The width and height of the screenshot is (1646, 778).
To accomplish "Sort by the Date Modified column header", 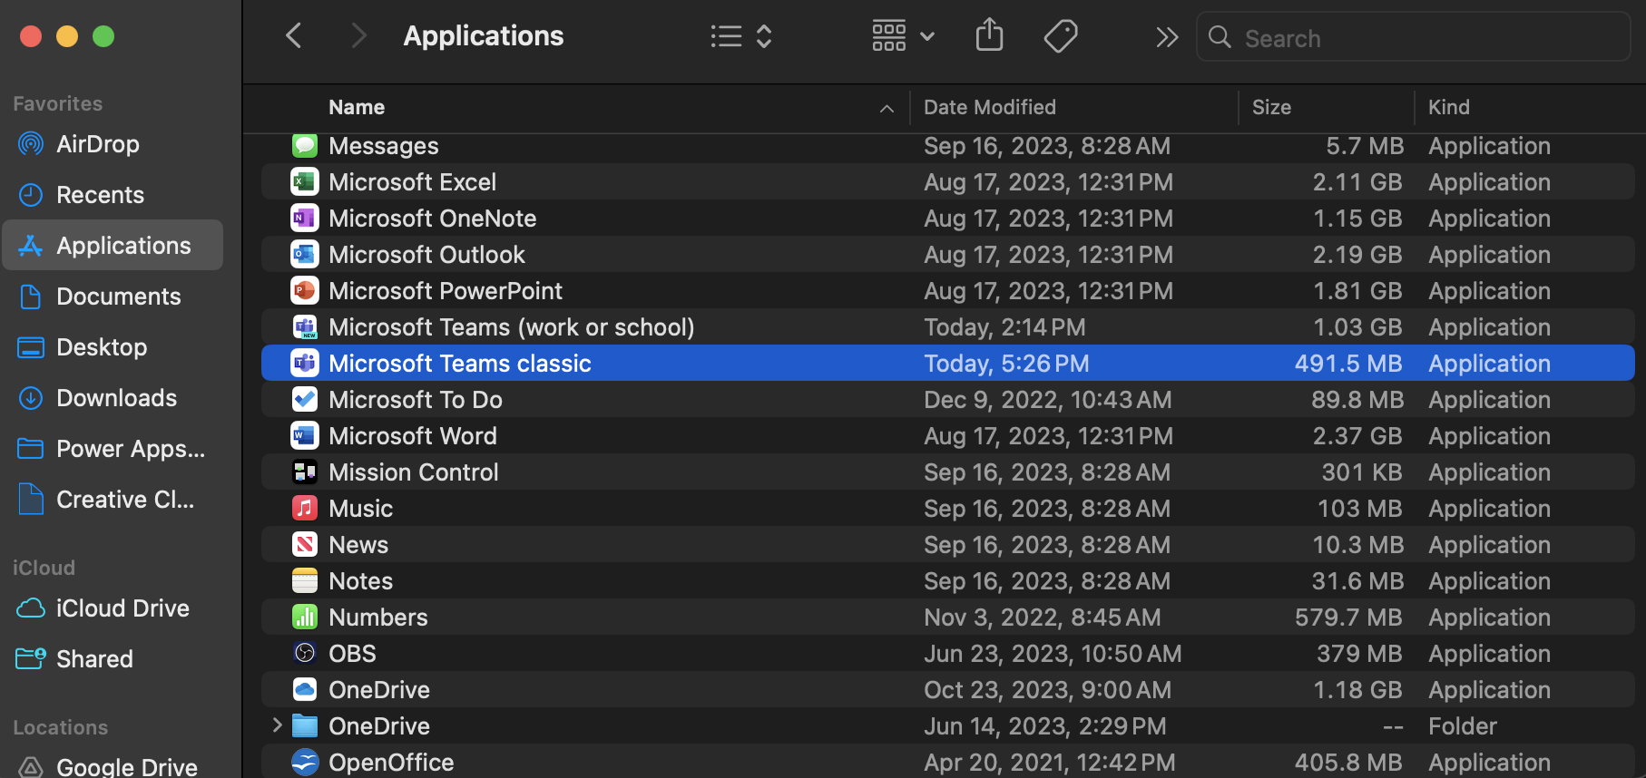I will coord(990,108).
